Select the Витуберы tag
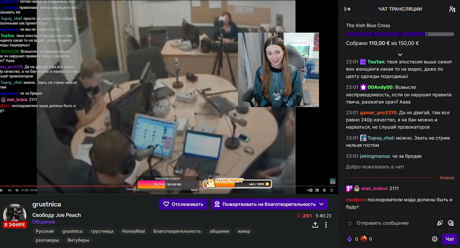Screen dimensions: 460x248 click(x=78, y=240)
